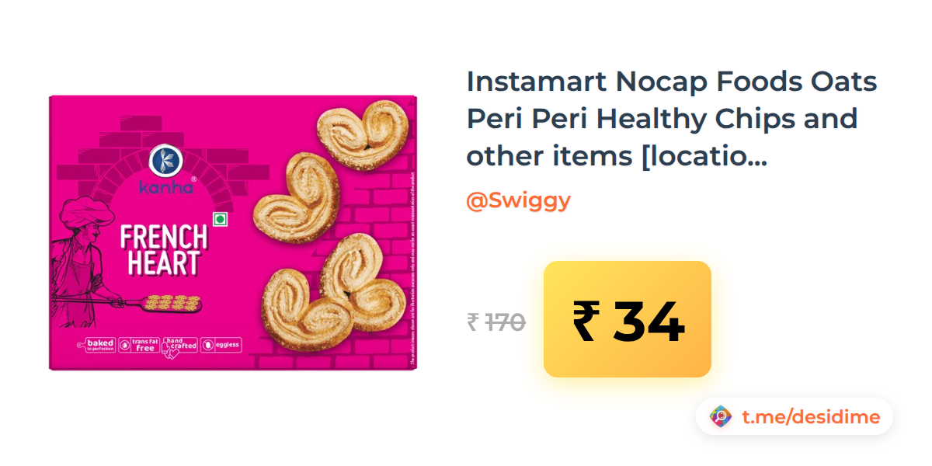Select the Instamart Nocap Foods deal title
This screenshot has height=466, width=932.
[x=672, y=119]
